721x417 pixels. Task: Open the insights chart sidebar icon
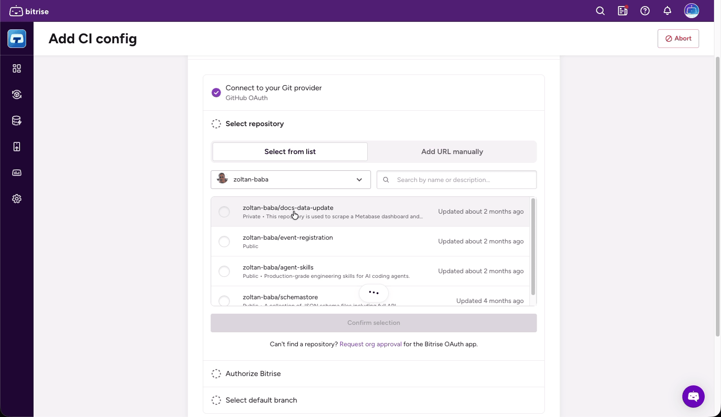coord(17,173)
